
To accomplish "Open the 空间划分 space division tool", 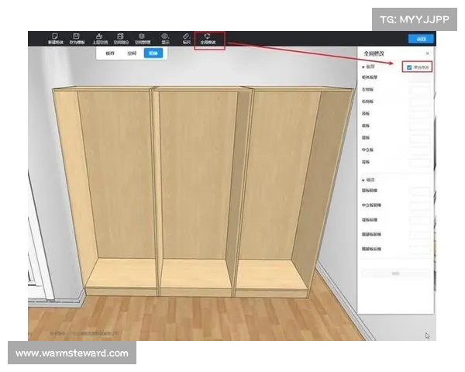I will (120, 37).
